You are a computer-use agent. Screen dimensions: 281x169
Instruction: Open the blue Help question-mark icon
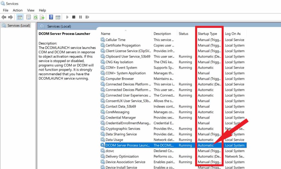[x=51, y=17]
